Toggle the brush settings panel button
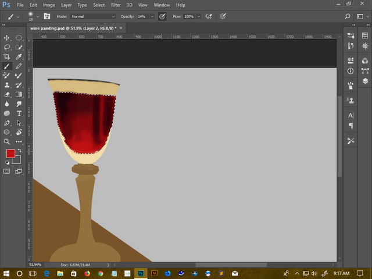 (x=46, y=16)
